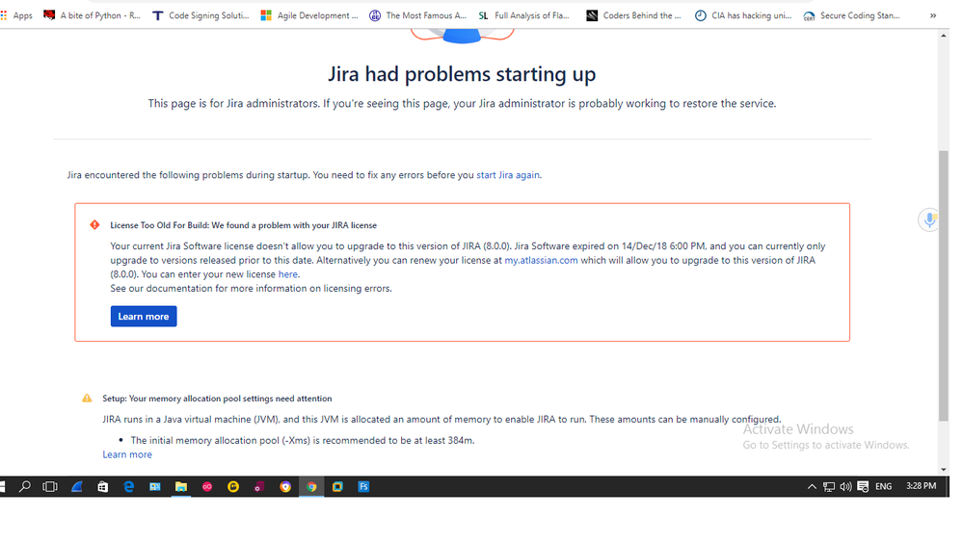The height and width of the screenshot is (541, 963).
Task: Open 'Agile Development' bookmark
Action: 309,15
